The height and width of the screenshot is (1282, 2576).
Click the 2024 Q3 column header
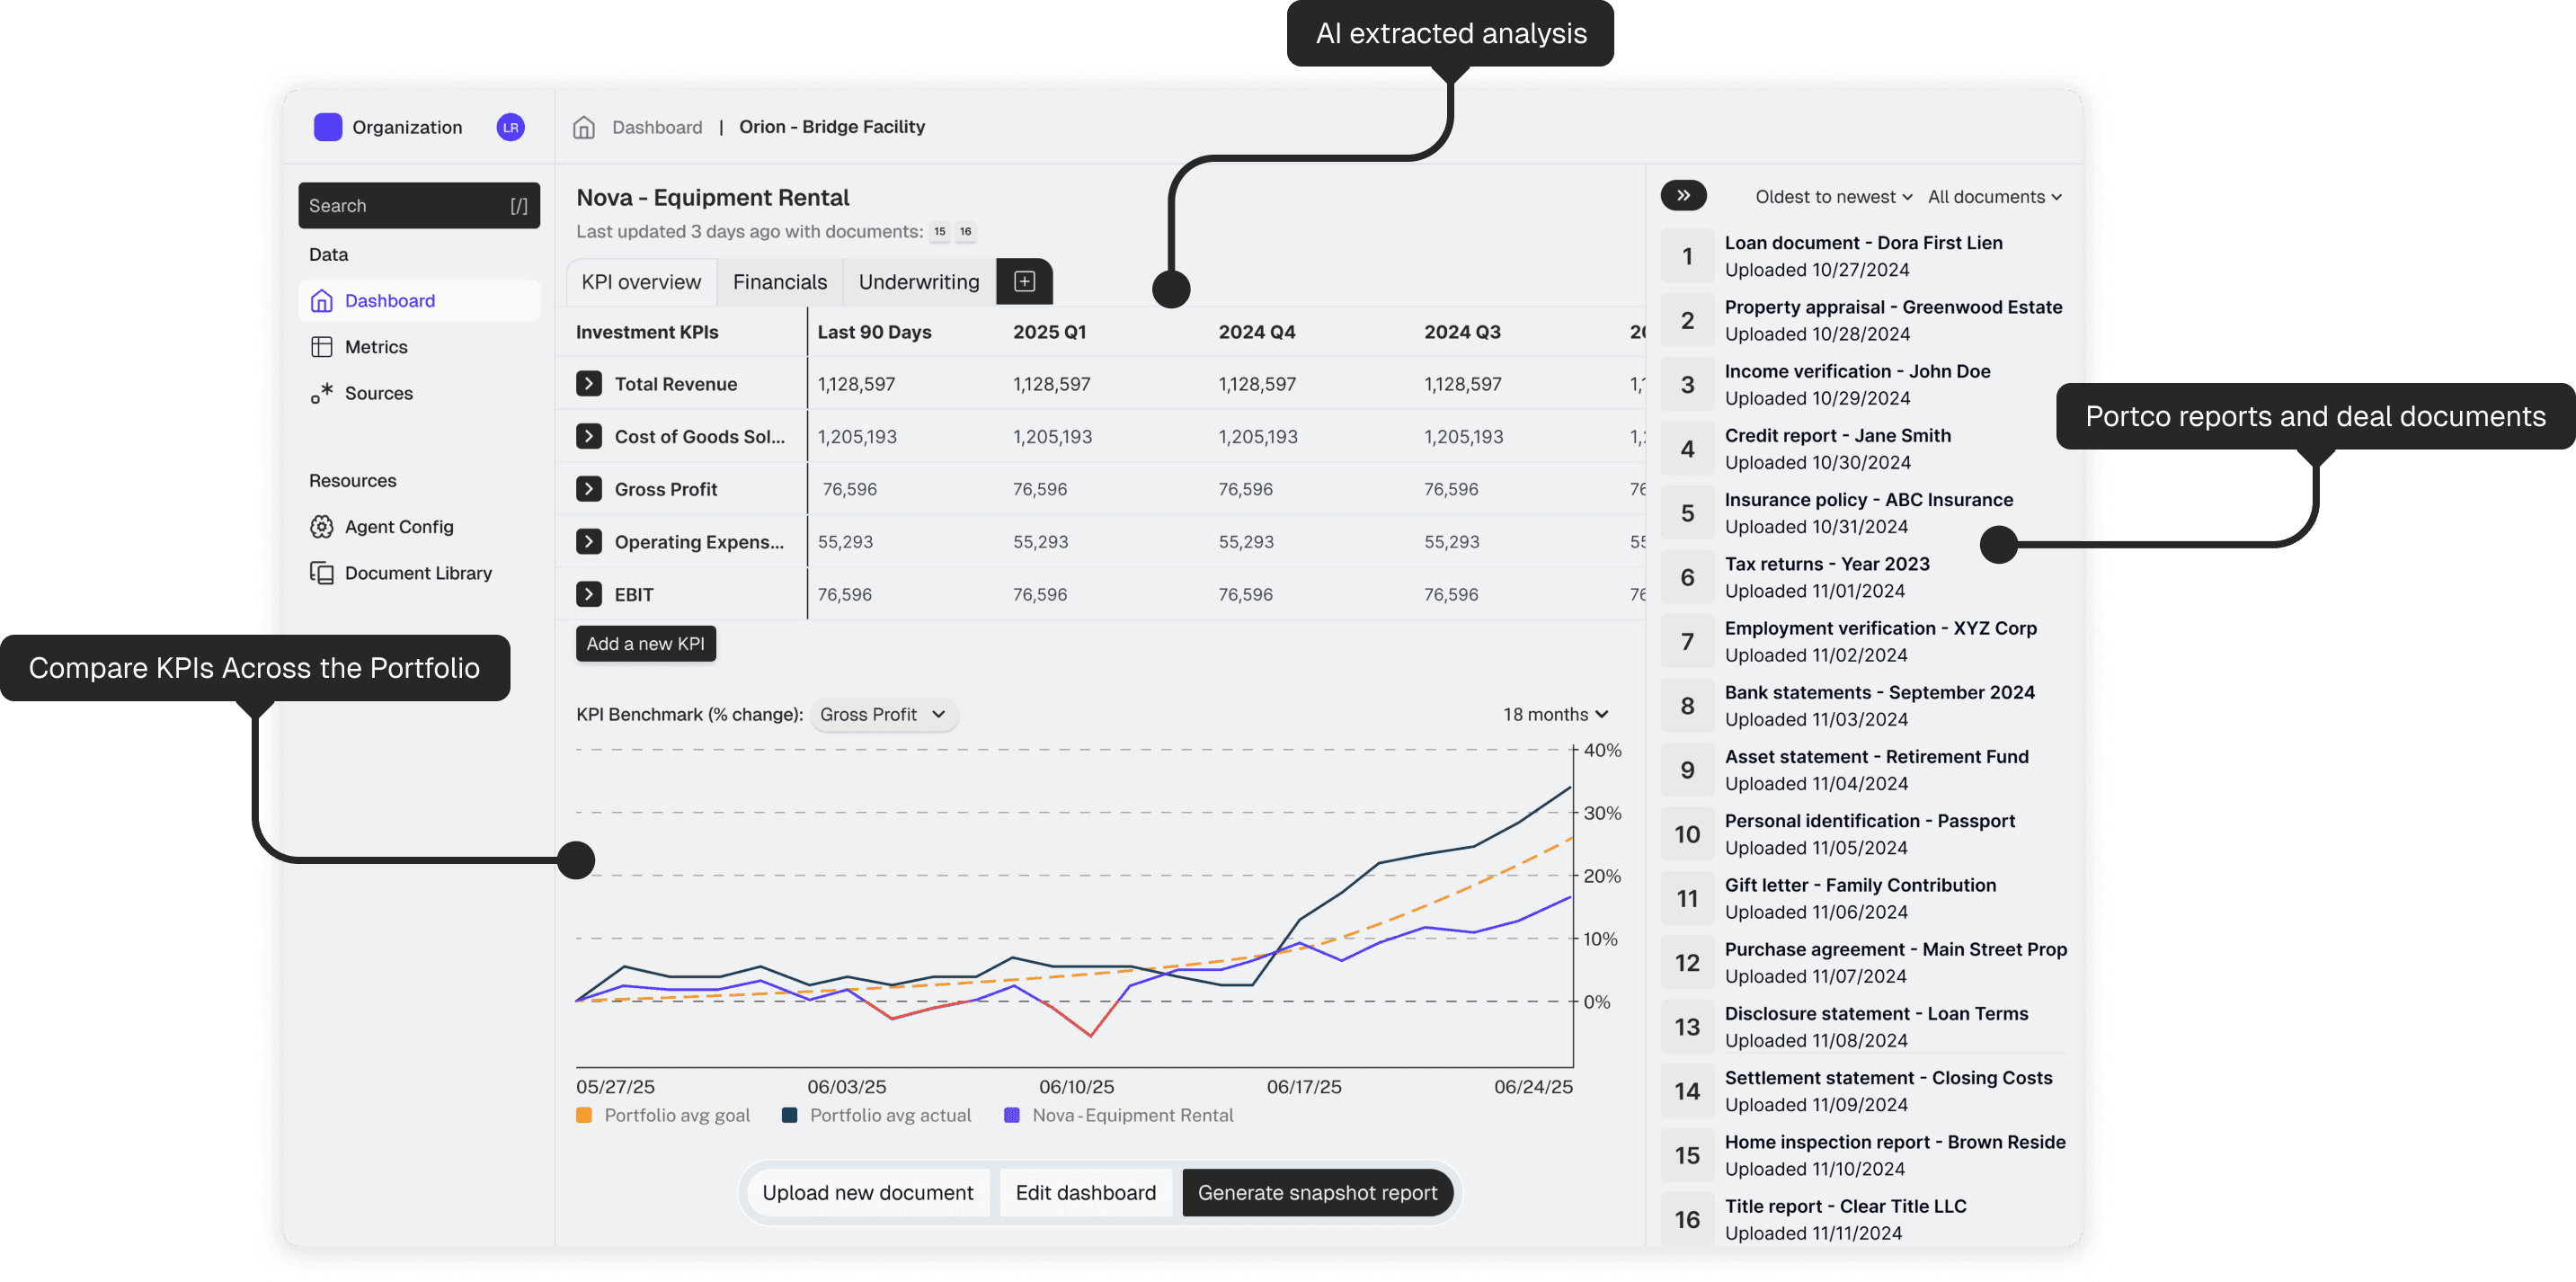1462,332
